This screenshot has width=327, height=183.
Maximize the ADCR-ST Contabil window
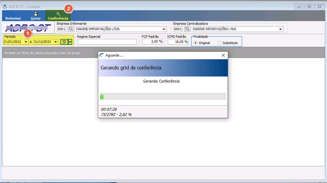[x=309, y=7]
